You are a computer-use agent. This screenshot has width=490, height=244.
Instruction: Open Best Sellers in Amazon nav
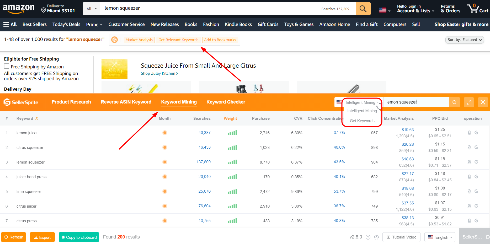(35, 24)
